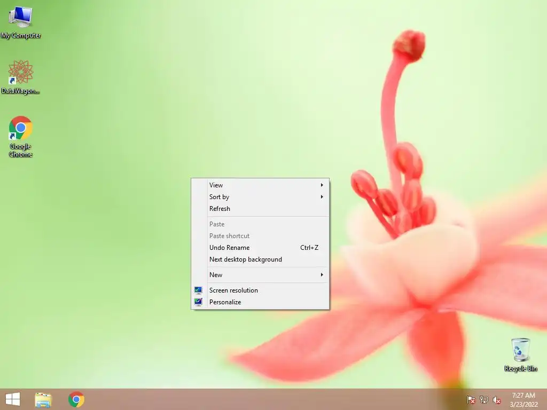Viewport: 547px width, 410px height.
Task: Choose Paste shortcut from the menu
Action: (x=260, y=236)
